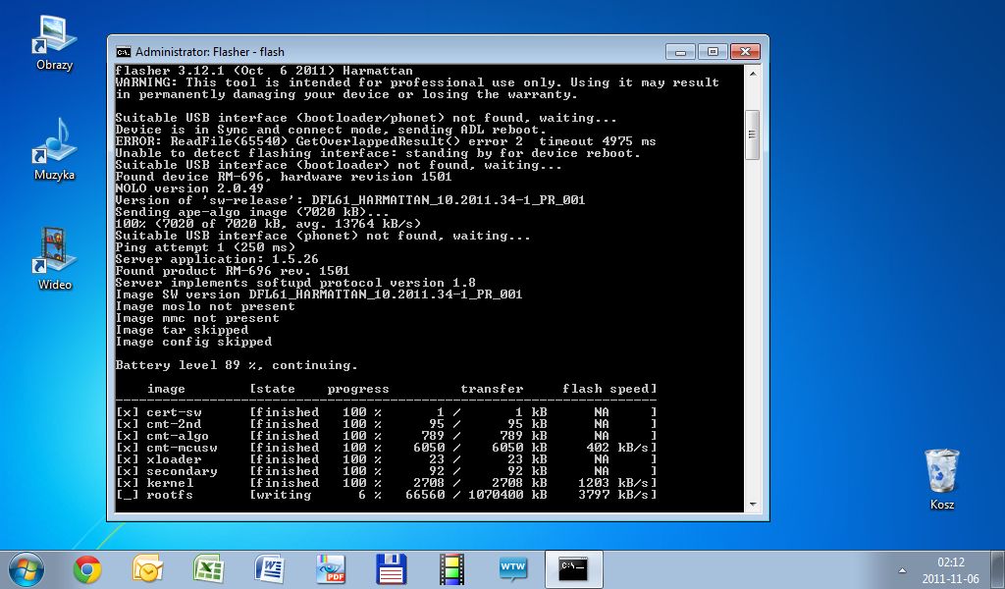The image size is (1005, 589).
Task: Open the WTW taskbar icon
Action: 512,569
